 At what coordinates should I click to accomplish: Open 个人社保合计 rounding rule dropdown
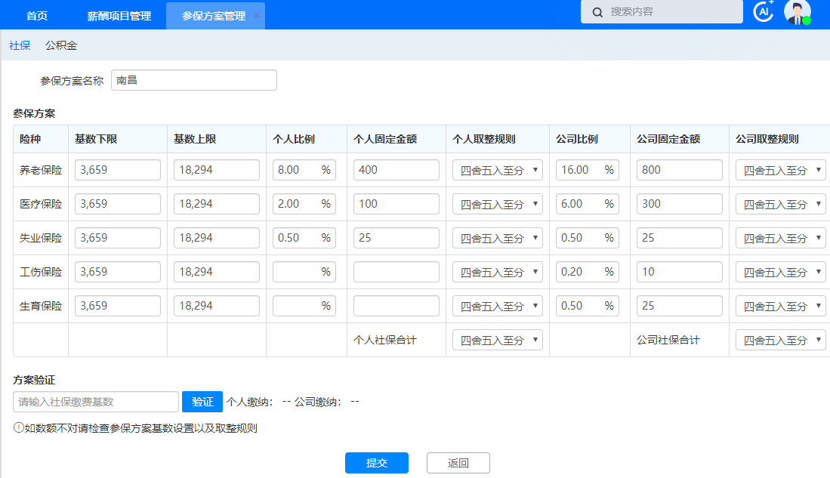(x=497, y=340)
